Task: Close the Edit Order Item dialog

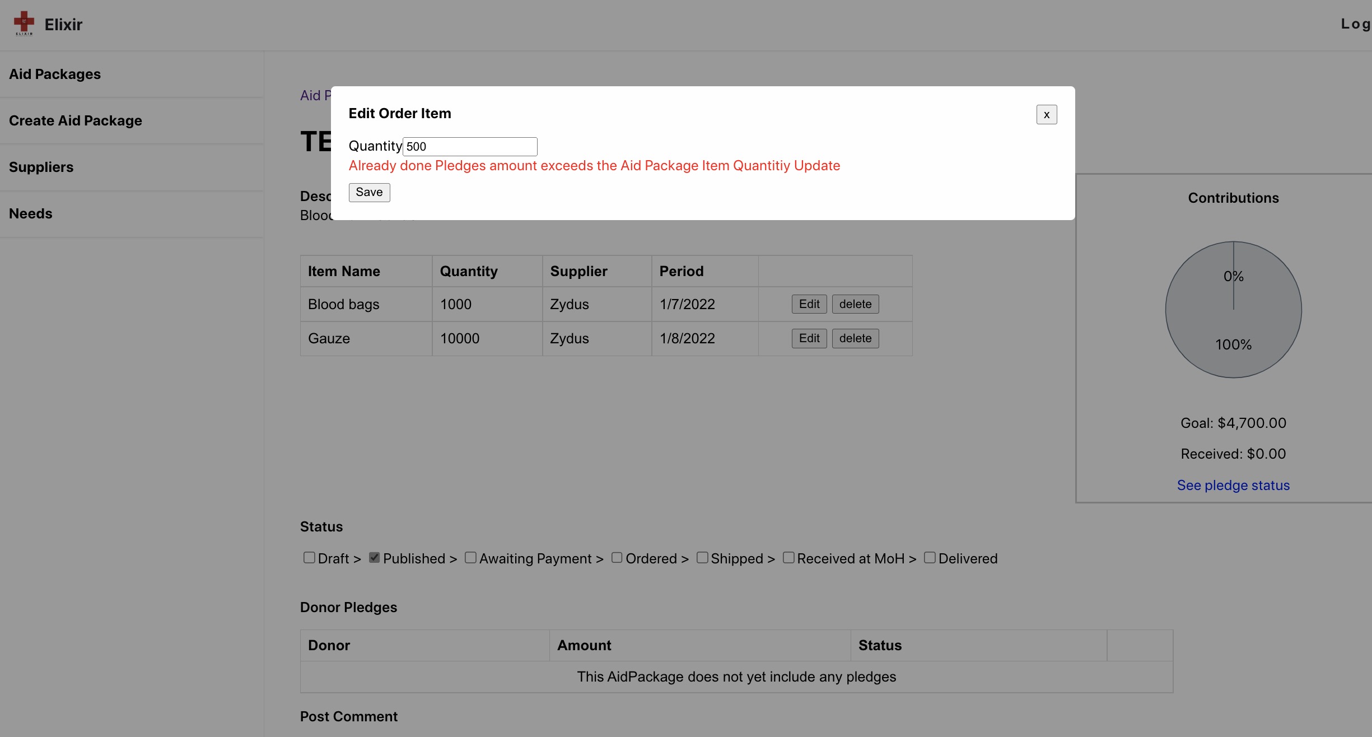Action: tap(1046, 115)
